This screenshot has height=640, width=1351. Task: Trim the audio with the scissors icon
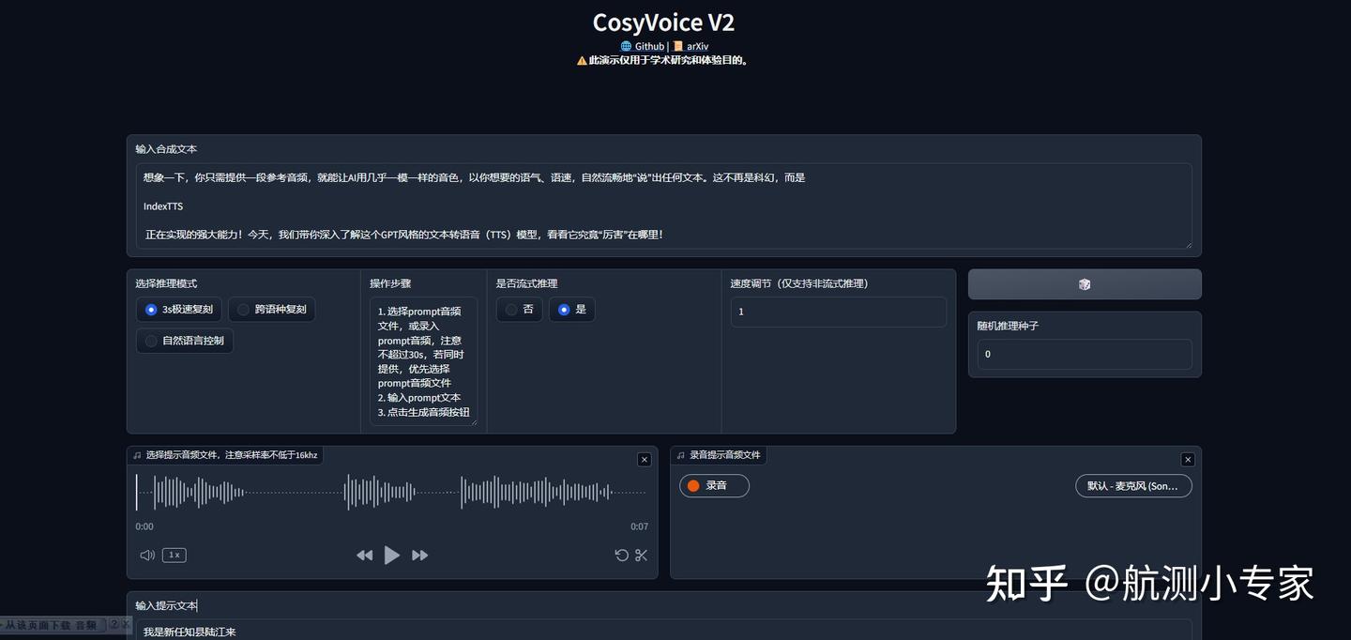[x=641, y=555]
